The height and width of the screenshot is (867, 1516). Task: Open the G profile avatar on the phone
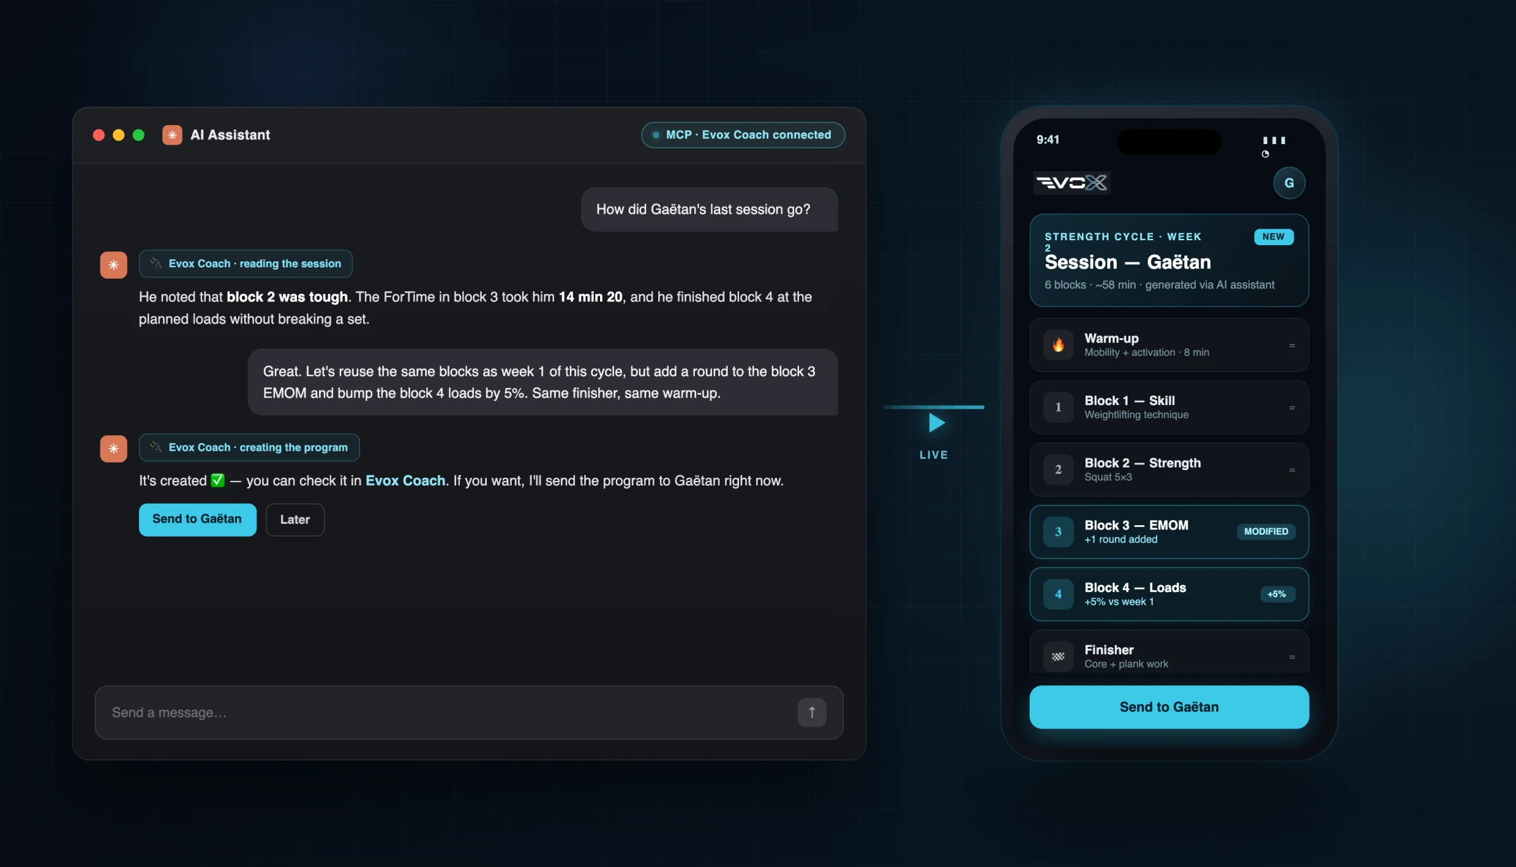click(1289, 183)
